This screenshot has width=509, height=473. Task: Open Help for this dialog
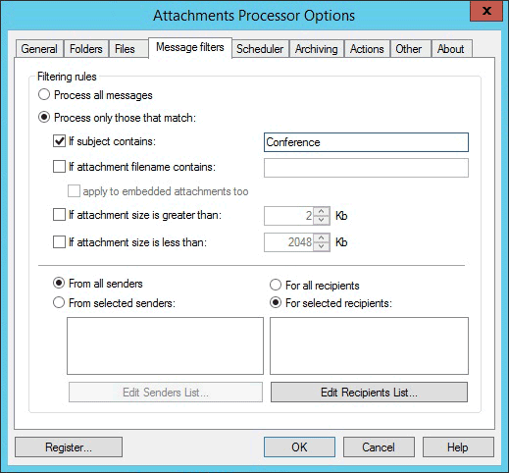coord(458,447)
